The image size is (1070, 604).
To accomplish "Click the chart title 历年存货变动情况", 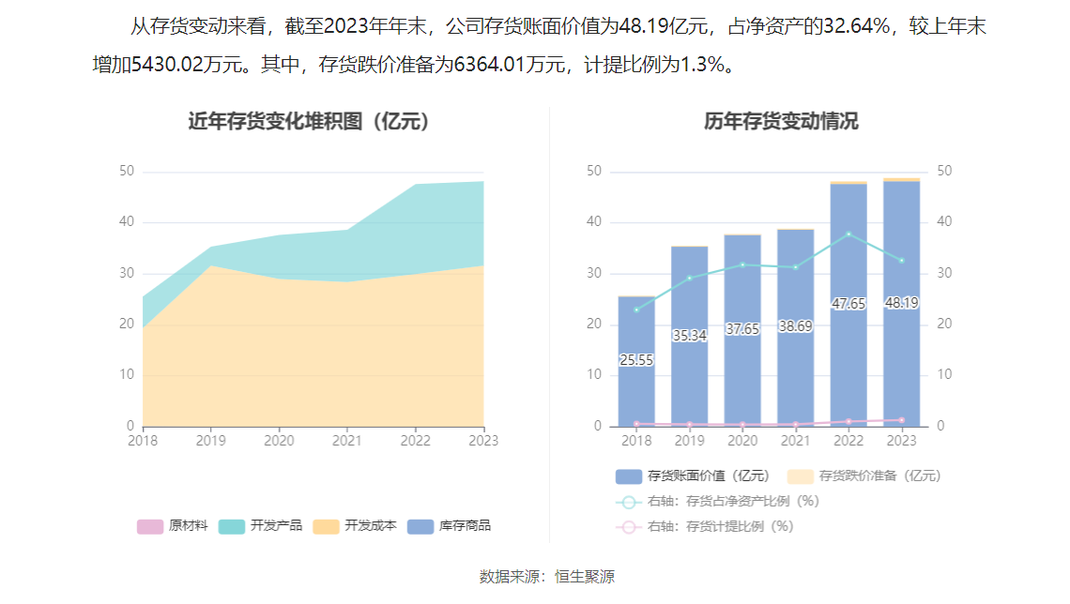I will point(781,121).
